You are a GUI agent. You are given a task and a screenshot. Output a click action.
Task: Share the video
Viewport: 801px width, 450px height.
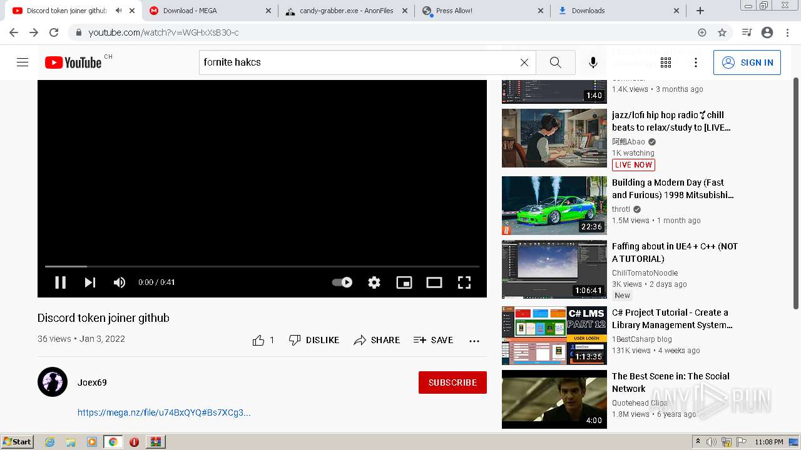[377, 340]
